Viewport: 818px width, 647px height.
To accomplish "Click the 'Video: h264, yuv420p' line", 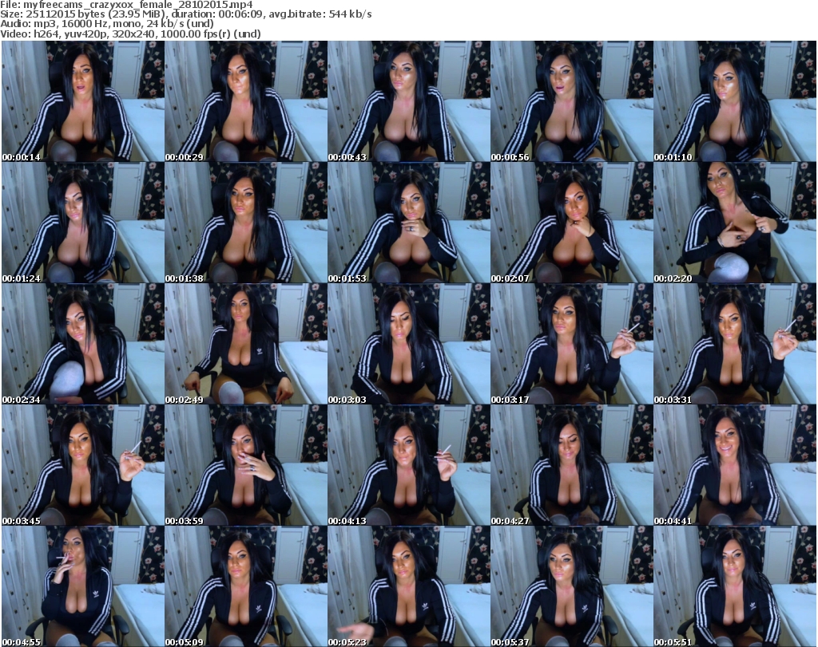I will [130, 34].
